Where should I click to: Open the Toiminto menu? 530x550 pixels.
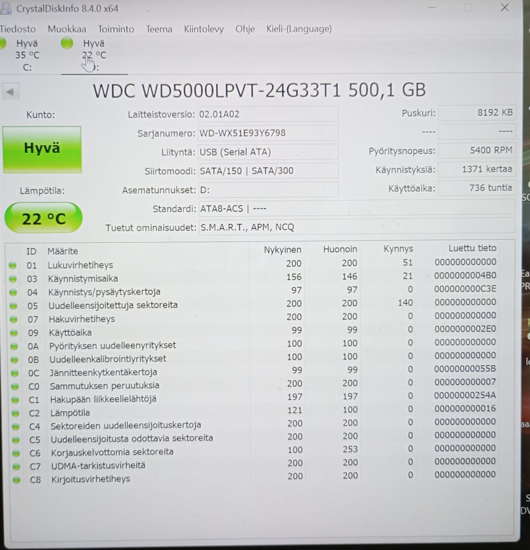[116, 29]
